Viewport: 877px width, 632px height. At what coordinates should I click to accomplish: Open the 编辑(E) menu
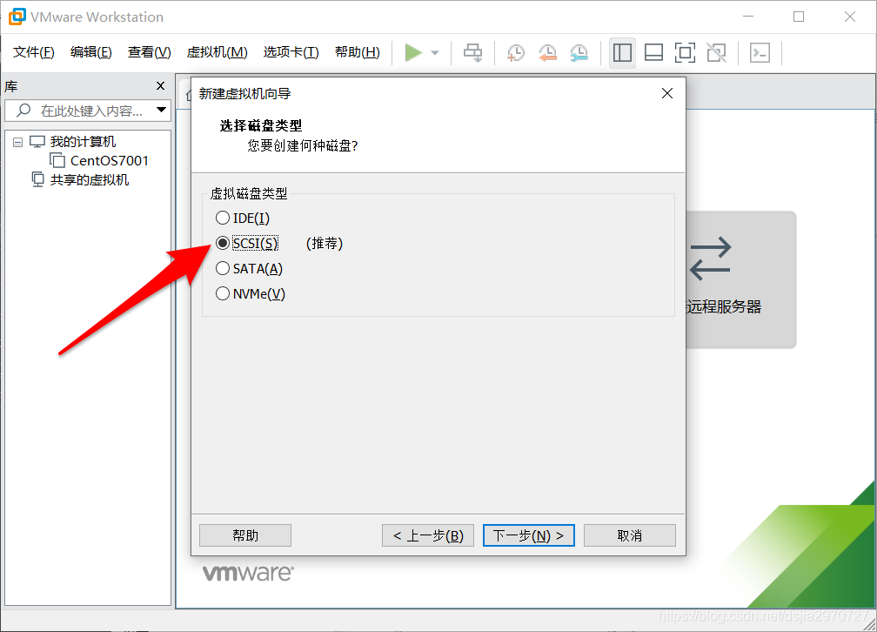[91, 52]
